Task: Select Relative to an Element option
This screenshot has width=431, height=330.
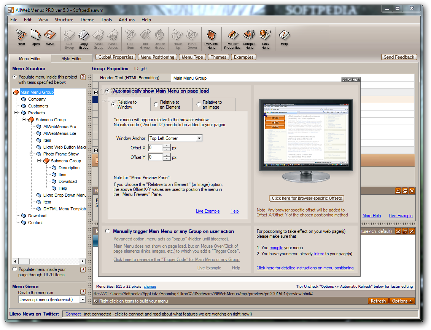Action: pyautogui.click(x=156, y=104)
